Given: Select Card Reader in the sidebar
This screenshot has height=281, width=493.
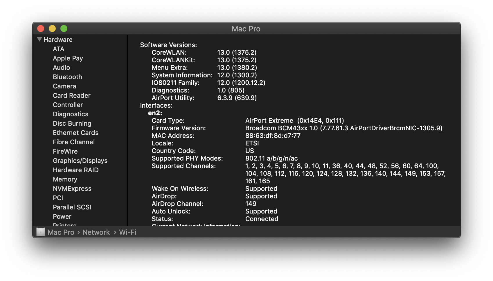Looking at the screenshot, I should coord(72,95).
